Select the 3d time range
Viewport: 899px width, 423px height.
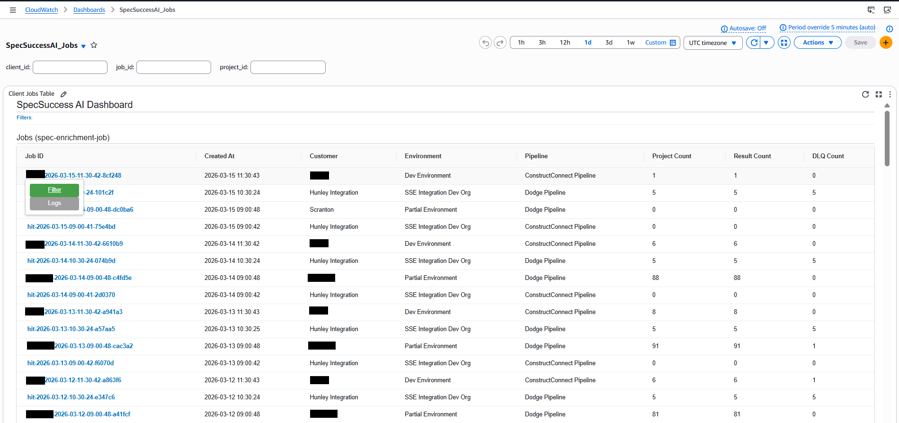click(609, 43)
